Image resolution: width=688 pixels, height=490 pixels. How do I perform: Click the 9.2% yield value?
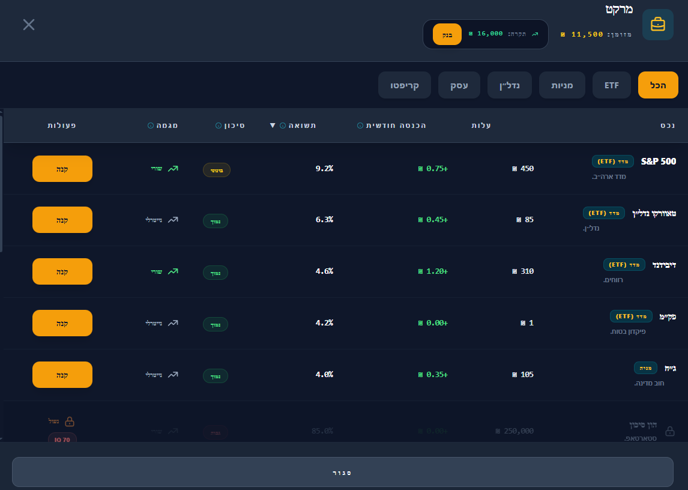point(324,169)
